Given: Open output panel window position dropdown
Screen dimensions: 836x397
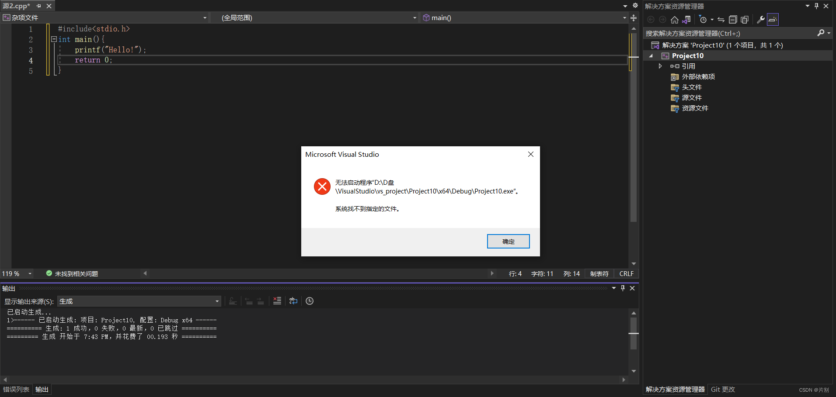Looking at the screenshot, I should pos(614,288).
